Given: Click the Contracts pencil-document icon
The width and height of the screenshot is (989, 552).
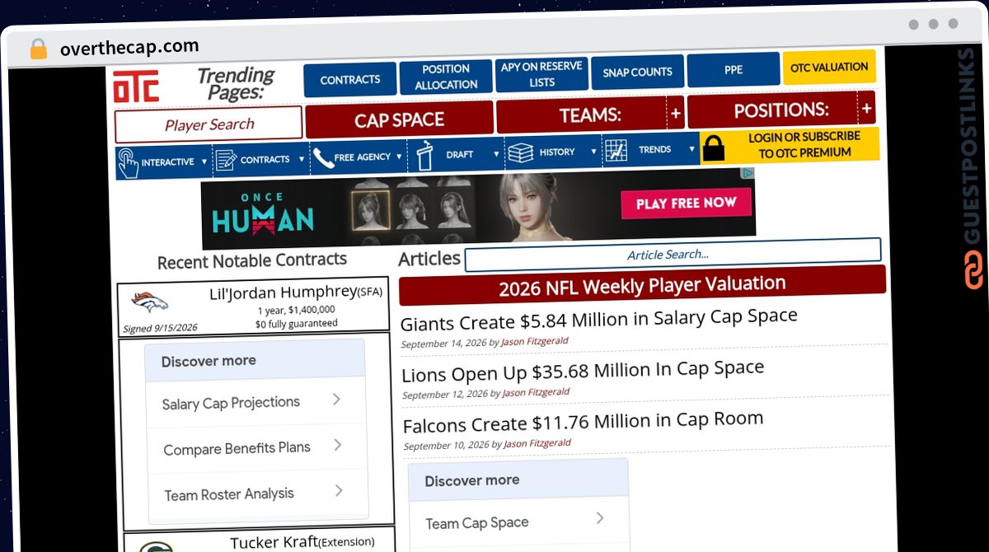Looking at the screenshot, I should click(226, 160).
